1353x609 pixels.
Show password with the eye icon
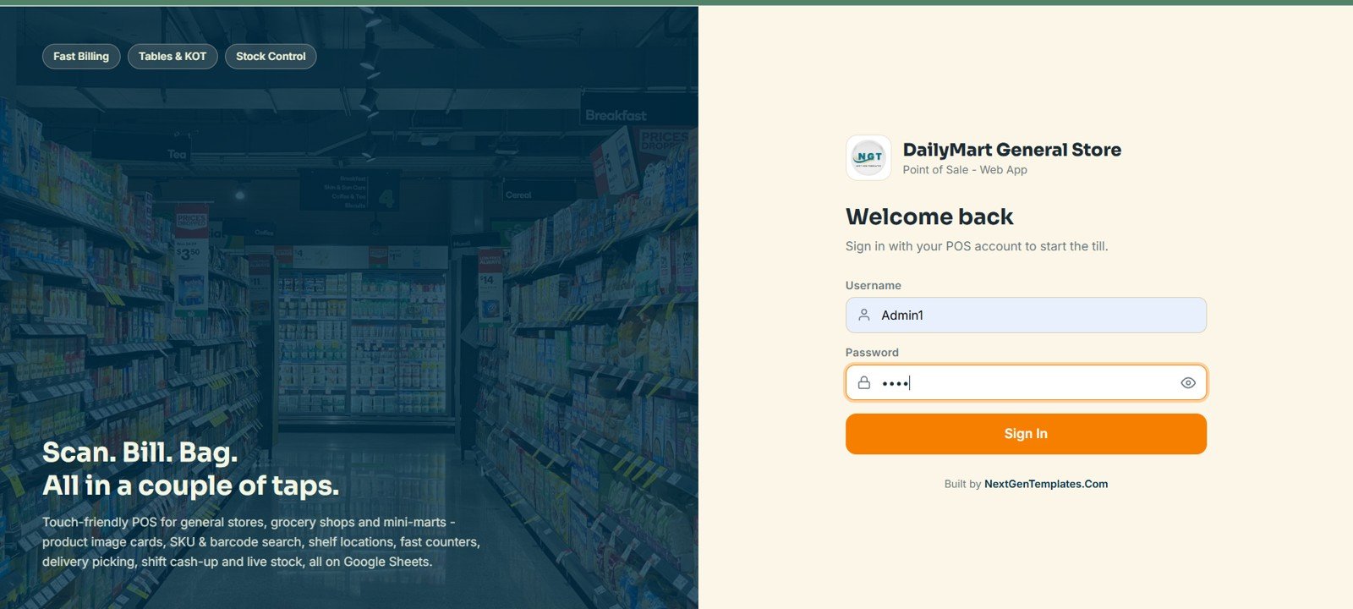click(x=1187, y=382)
